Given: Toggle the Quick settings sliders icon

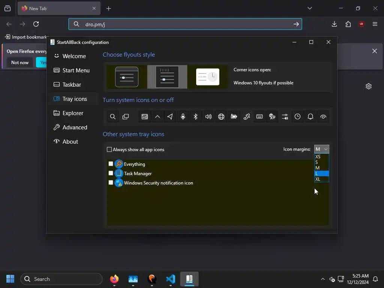Looking at the screenshot, I should (x=285, y=117).
